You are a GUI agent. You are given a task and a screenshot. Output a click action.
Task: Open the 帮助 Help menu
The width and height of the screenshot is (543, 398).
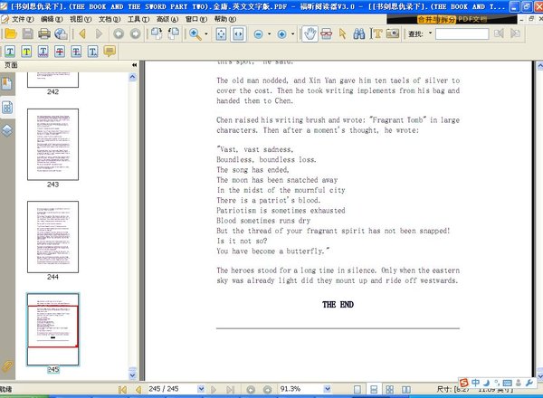(224, 19)
